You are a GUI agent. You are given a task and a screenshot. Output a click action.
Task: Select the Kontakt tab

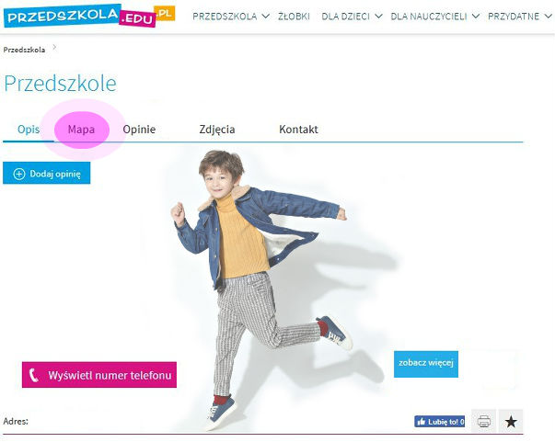click(x=298, y=130)
